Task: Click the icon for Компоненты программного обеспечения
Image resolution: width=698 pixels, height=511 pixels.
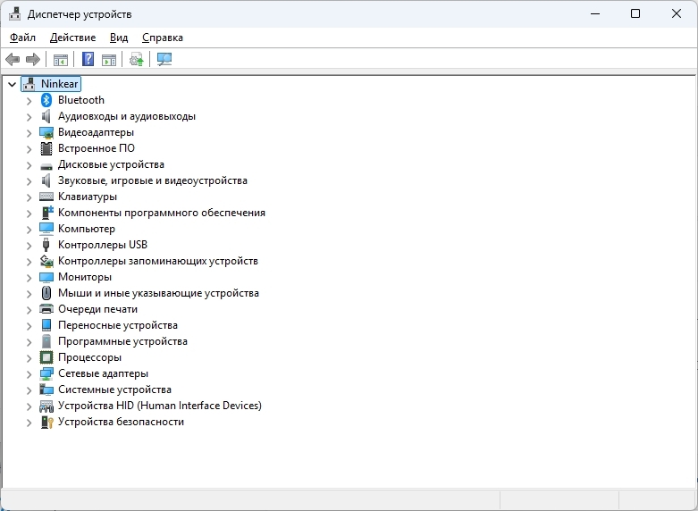Action: (x=47, y=213)
